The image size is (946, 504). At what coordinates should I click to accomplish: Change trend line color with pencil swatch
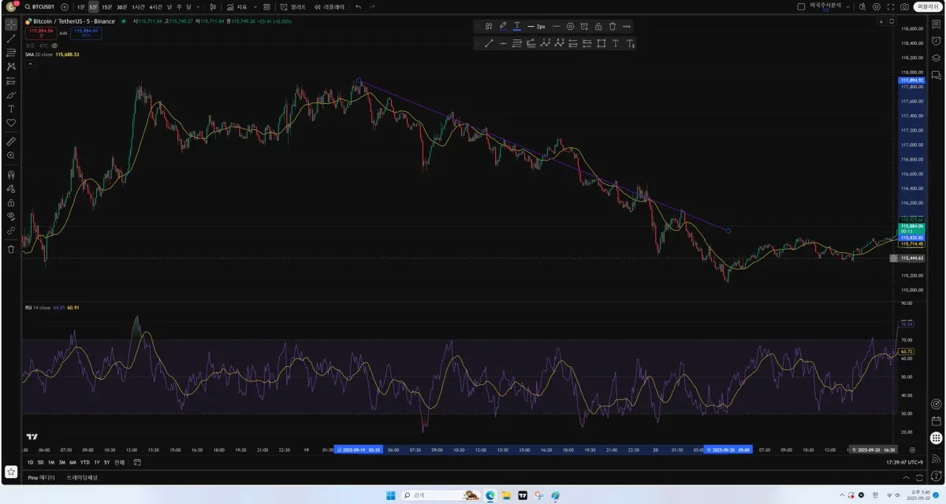tap(502, 26)
